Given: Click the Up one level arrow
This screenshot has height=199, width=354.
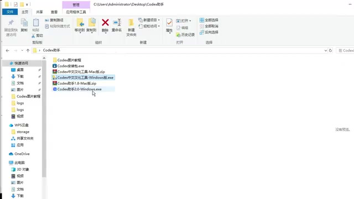Looking at the screenshot, I should [28, 50].
